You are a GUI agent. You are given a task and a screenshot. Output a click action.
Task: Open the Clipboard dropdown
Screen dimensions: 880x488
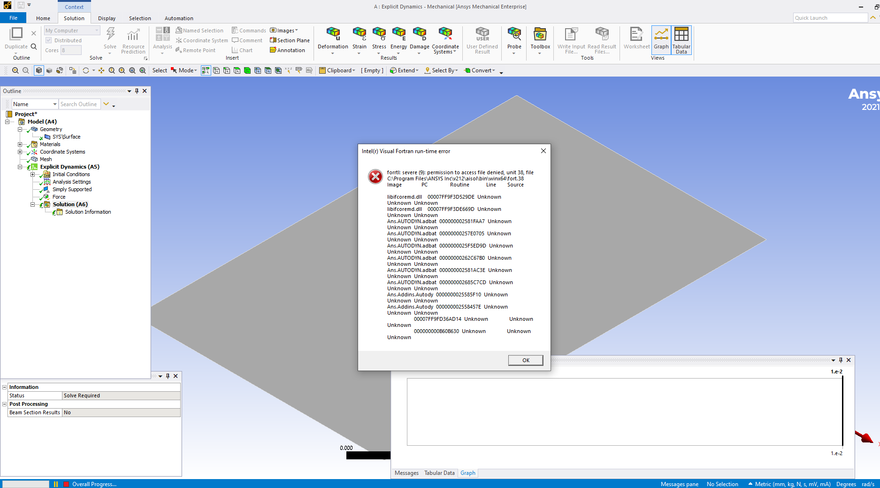(337, 70)
